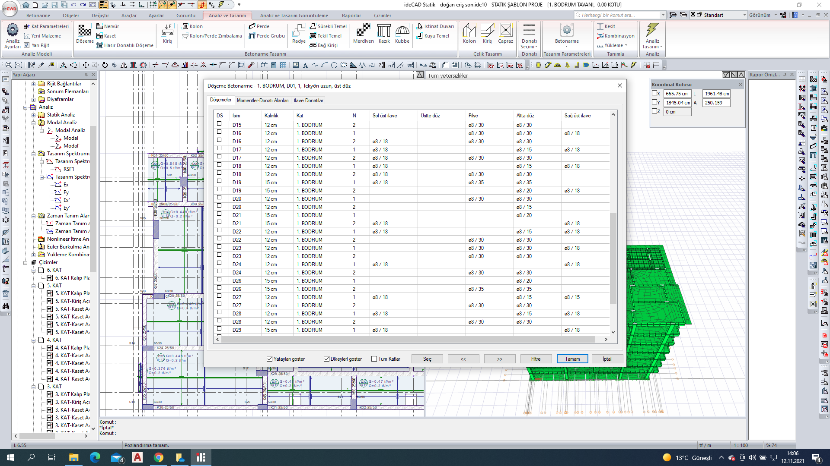The width and height of the screenshot is (830, 466).
Task: Select the Kiriş beam tool in Betonarme Tasarım
Action: [167, 33]
